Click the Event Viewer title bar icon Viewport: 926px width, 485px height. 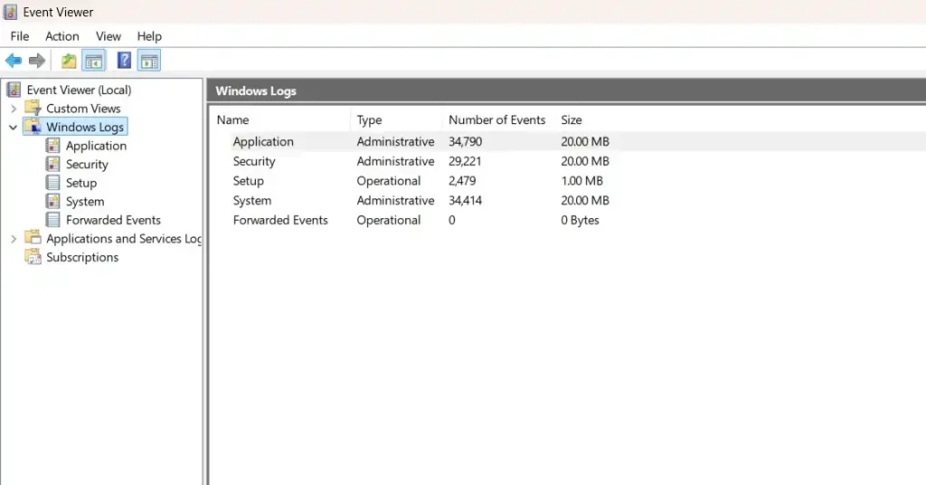tap(10, 12)
